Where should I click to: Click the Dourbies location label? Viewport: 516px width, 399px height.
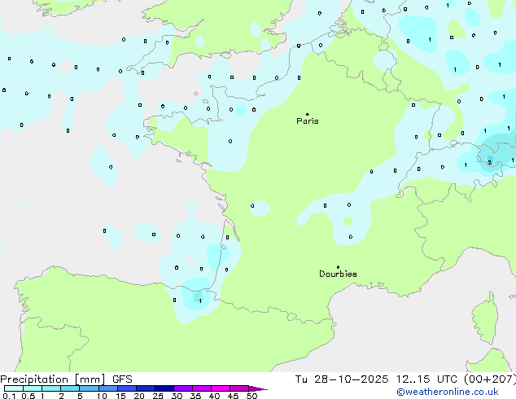[x=338, y=274]
